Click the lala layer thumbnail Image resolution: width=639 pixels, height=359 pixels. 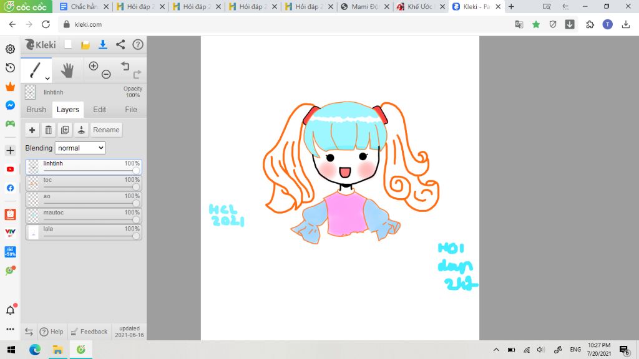point(33,232)
